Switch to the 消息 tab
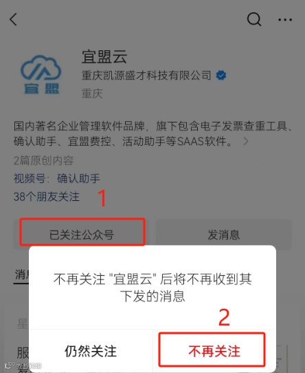The image size is (305, 373). point(21,275)
